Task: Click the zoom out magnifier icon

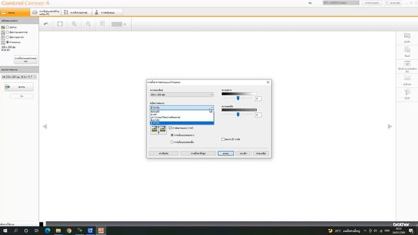Action: point(88,24)
